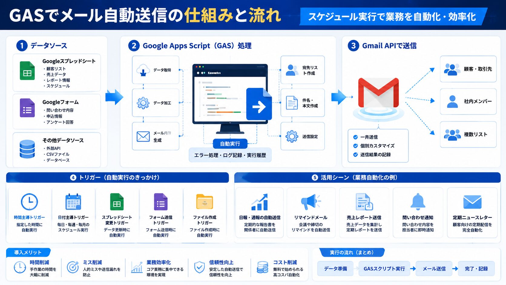Image resolution: width=506 pixels, height=285 pixels.
Task: Click the person icon for 社内メンバー
Action: click(452, 101)
